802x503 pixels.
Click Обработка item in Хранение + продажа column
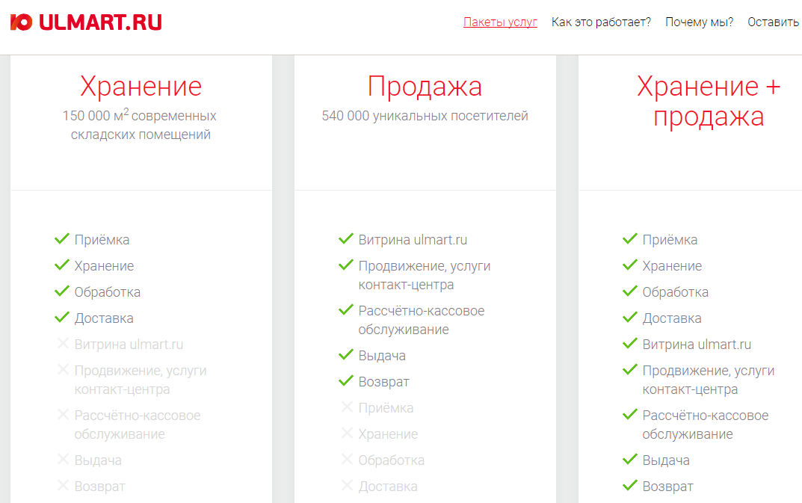tap(676, 292)
